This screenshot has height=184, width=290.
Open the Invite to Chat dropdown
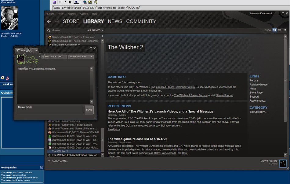[81, 56]
